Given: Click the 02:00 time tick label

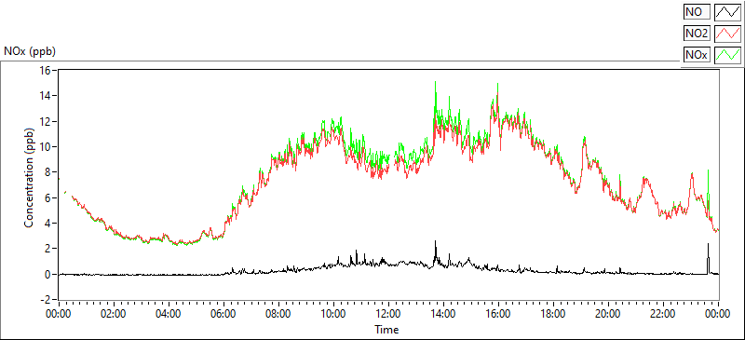Looking at the screenshot, I should pyautogui.click(x=114, y=314).
